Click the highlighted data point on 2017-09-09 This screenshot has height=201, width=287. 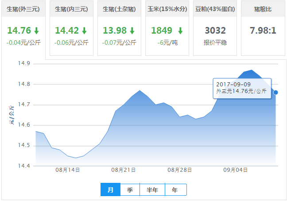pyautogui.click(x=276, y=93)
